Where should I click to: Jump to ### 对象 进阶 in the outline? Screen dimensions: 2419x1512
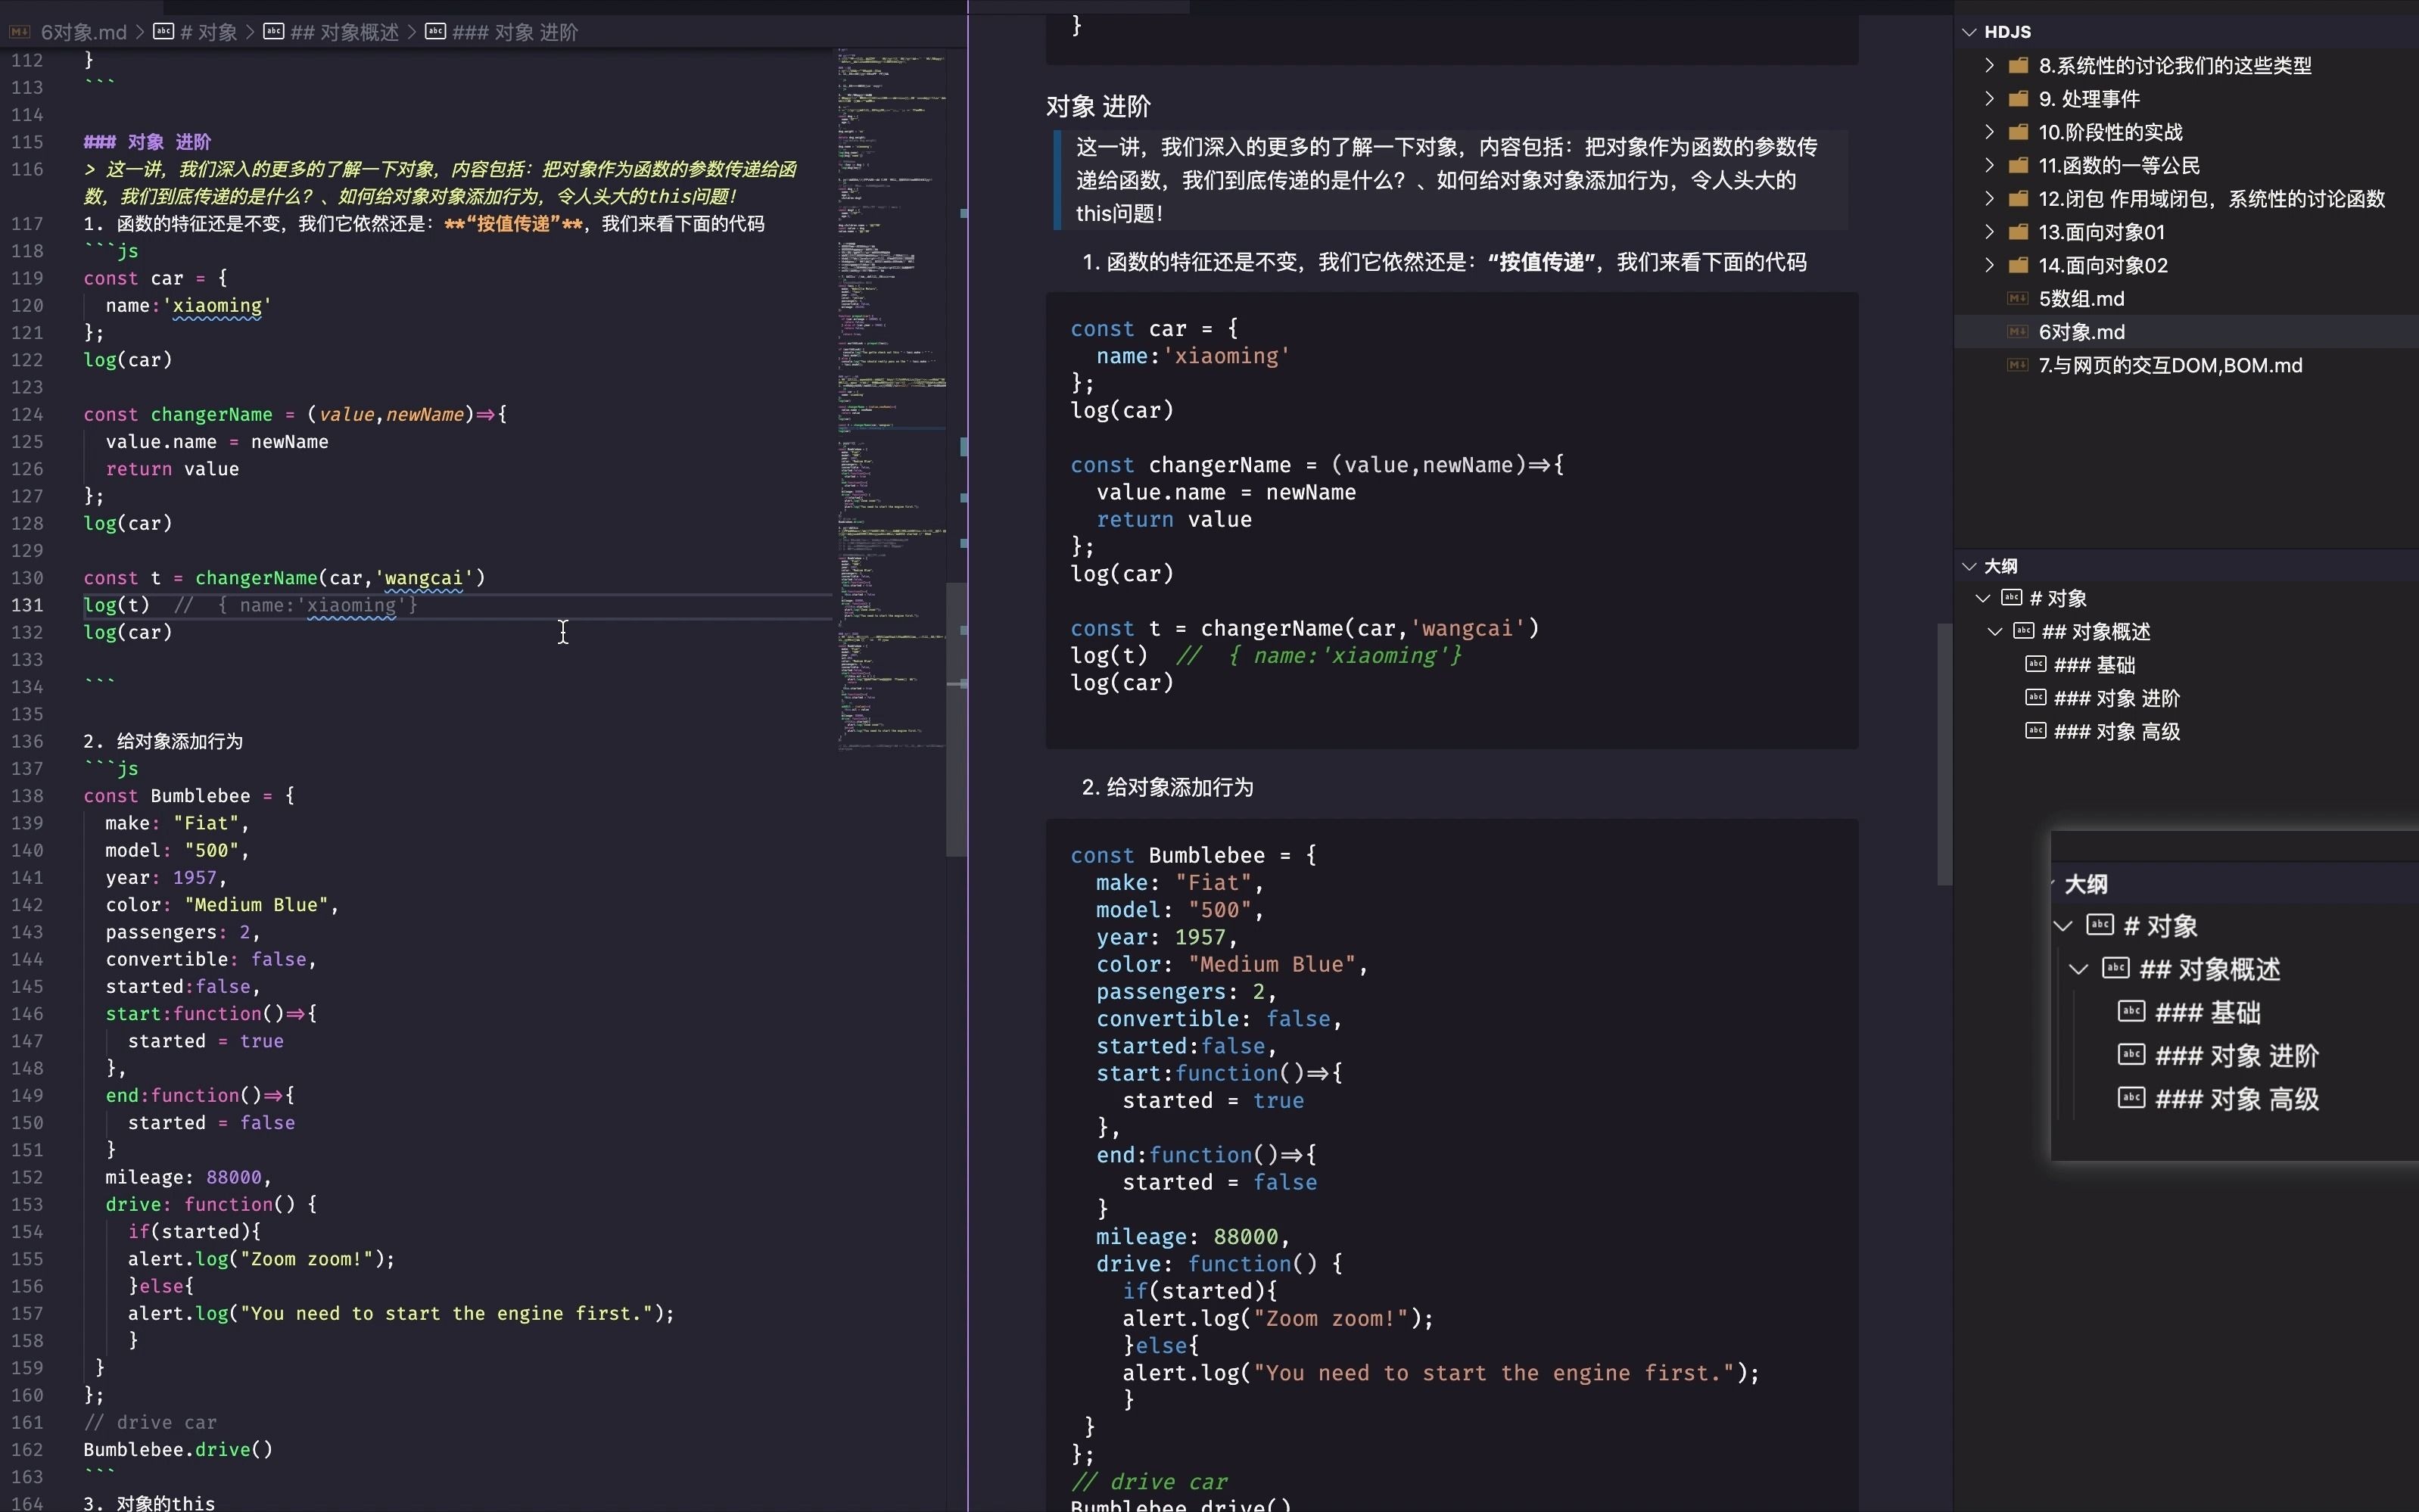click(x=2117, y=698)
